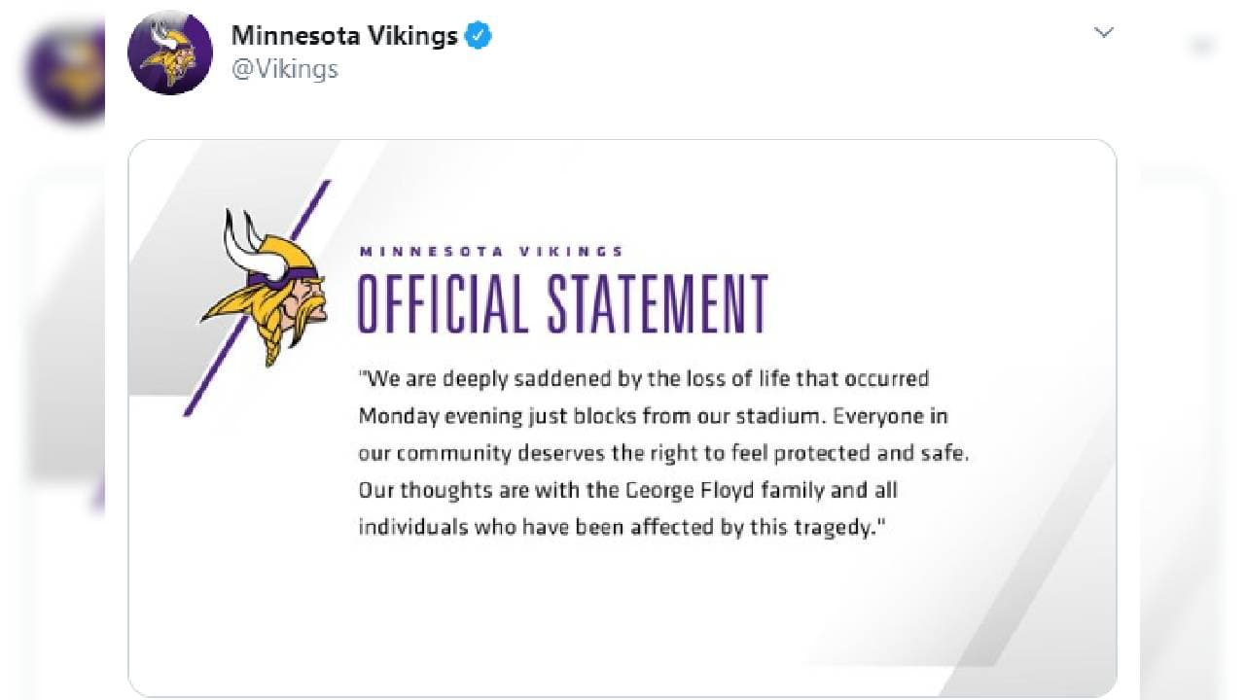The width and height of the screenshot is (1245, 700).
Task: Click the blue verified badge
Action: pyautogui.click(x=479, y=37)
